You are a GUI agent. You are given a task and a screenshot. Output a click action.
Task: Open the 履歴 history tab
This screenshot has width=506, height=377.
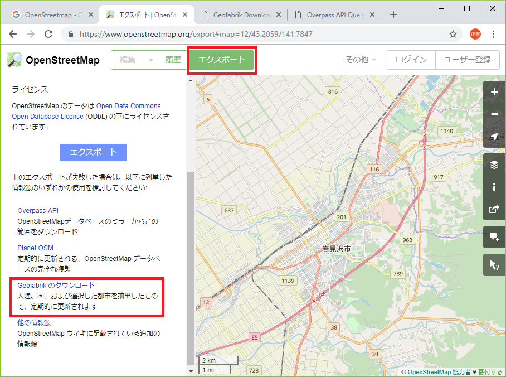coord(173,60)
